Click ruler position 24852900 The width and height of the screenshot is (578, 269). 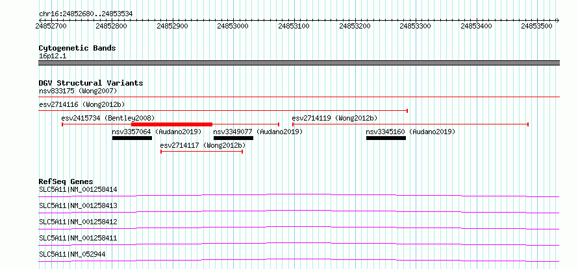[172, 26]
